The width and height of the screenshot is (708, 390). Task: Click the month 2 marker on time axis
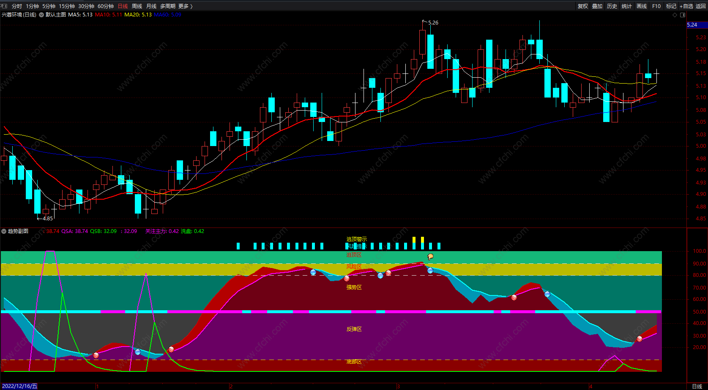coord(231,386)
